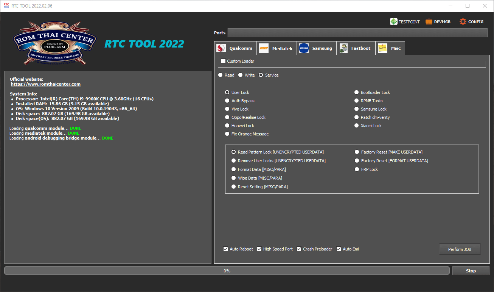
Task: Switch to the Samsung tab
Action: [317, 48]
